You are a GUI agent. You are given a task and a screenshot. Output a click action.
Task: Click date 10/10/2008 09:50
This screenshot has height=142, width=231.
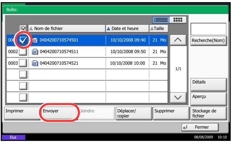click(x=128, y=52)
